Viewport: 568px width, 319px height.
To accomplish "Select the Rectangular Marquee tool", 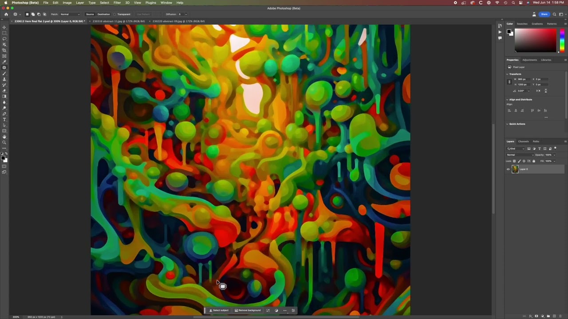I will tap(4, 33).
